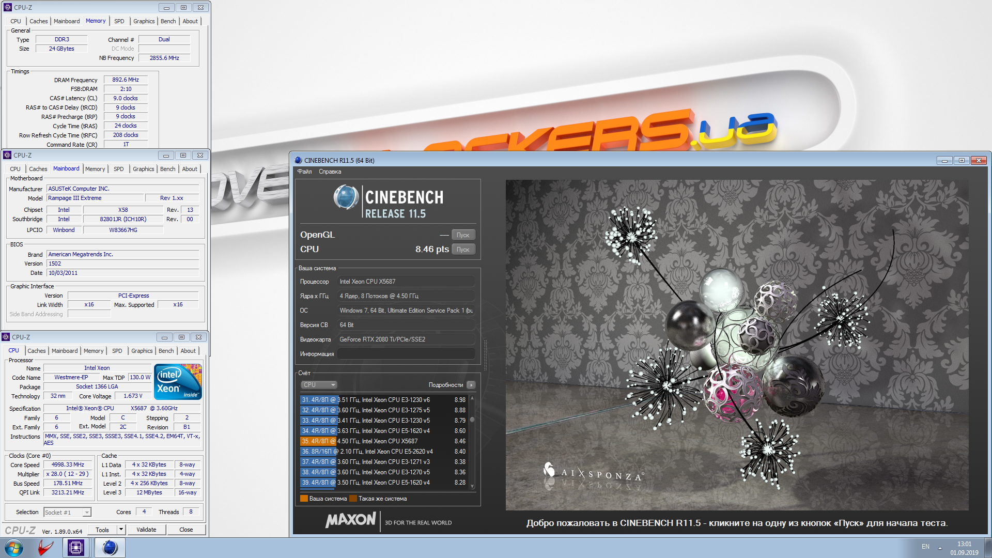
Task: Open Memory tab in Mainboard CPU-Z window
Action: tap(95, 169)
